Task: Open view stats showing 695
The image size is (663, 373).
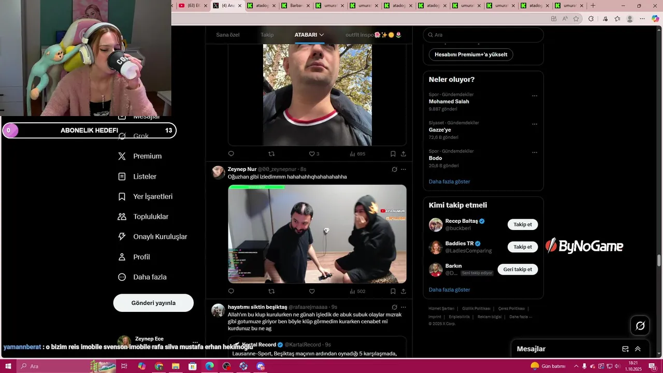Action: coord(357,154)
